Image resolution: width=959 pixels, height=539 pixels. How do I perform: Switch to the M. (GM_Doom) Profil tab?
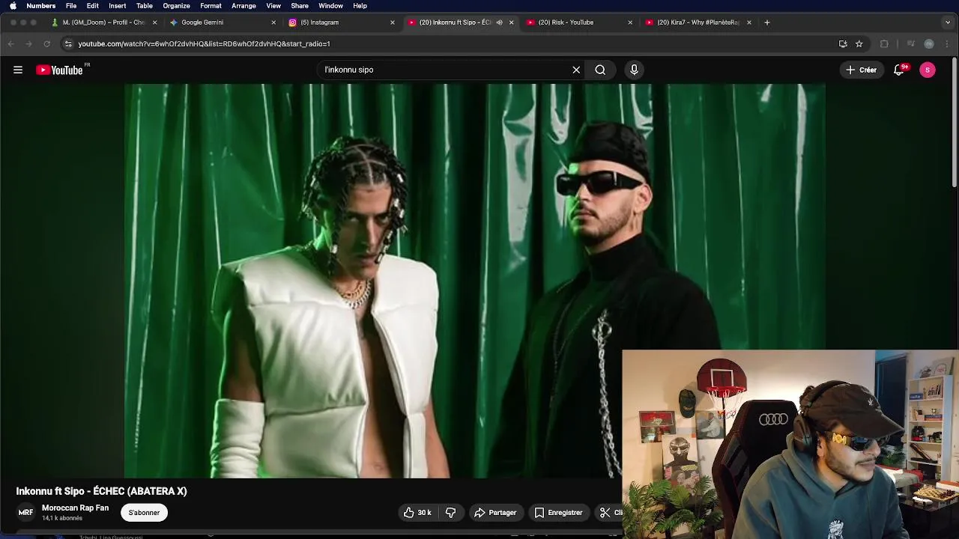click(x=103, y=22)
